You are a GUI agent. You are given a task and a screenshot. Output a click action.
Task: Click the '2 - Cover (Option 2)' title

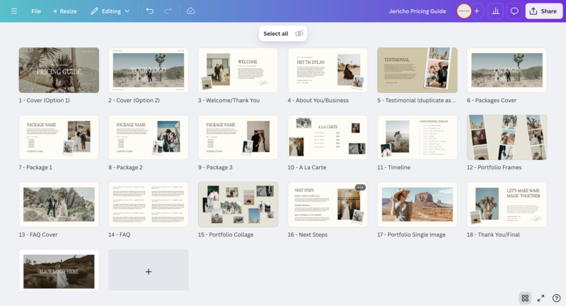pos(134,101)
